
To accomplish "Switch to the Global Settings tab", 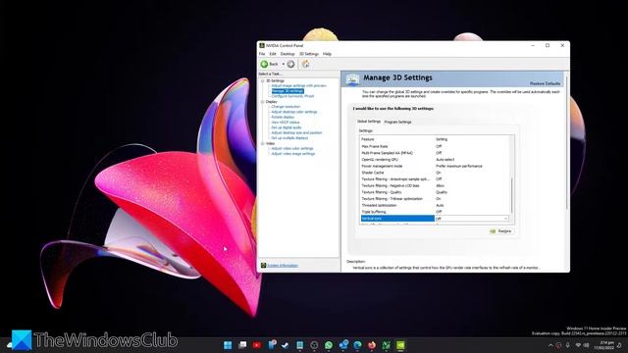I will (369, 122).
